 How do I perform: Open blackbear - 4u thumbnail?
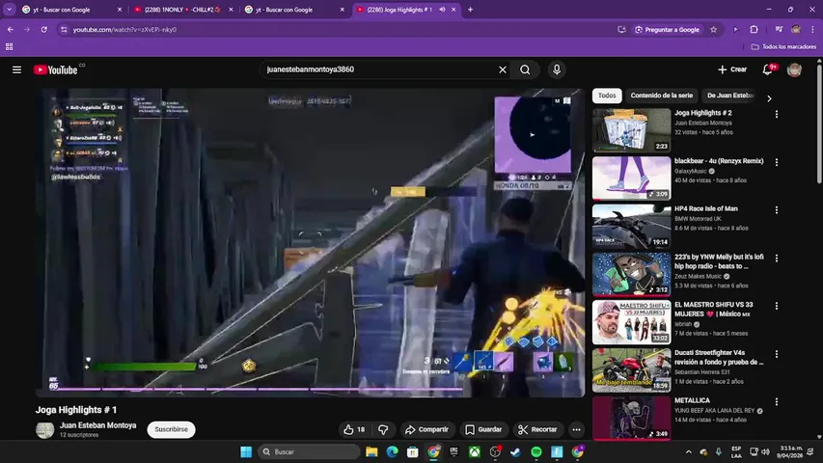631,177
